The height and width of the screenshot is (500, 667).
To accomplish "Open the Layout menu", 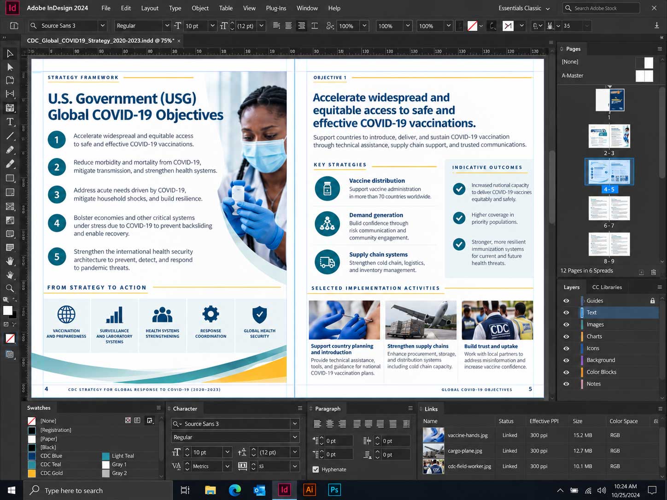I will tap(150, 8).
